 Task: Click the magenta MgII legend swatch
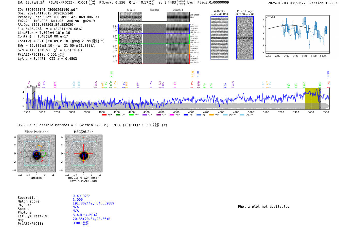coord(172,115)
